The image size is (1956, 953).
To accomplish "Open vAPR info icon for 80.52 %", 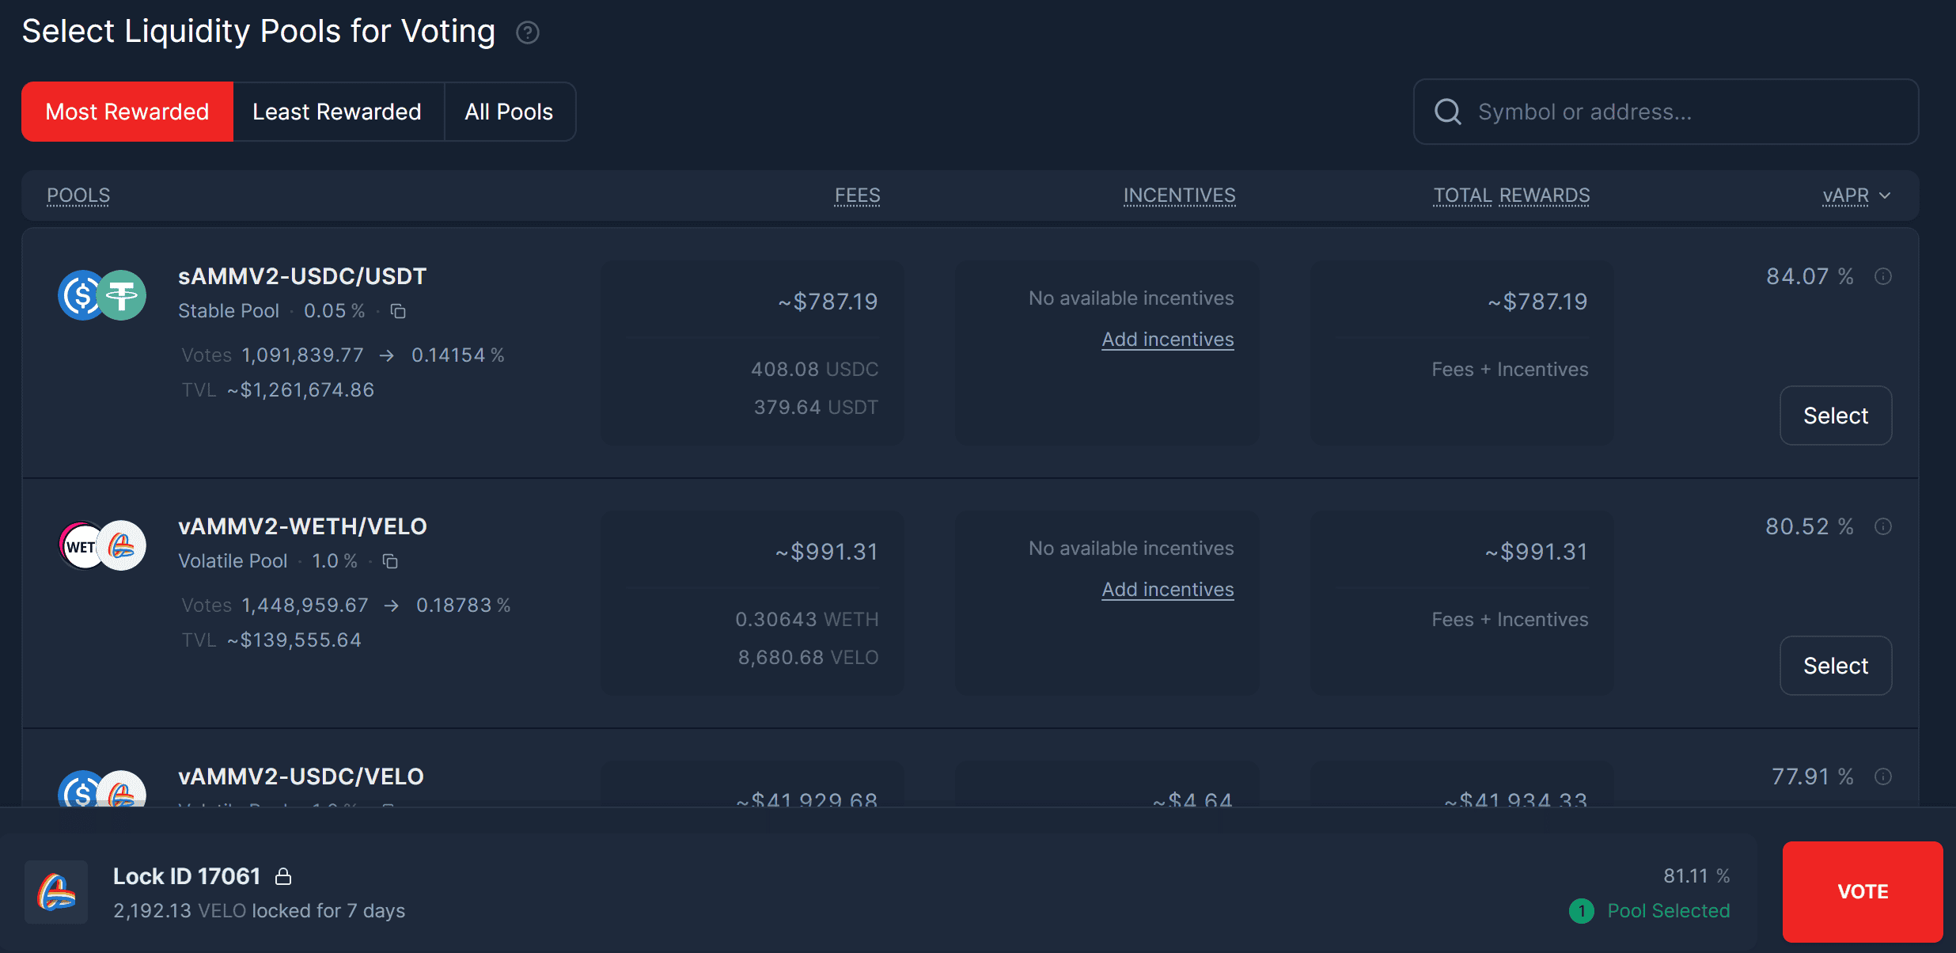I will tap(1883, 526).
